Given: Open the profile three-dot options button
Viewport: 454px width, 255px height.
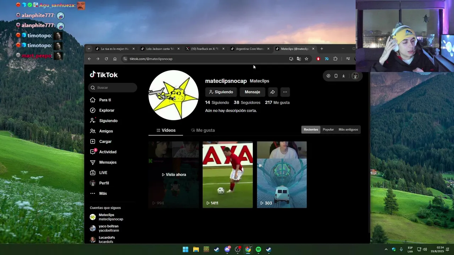Looking at the screenshot, I should 285,92.
